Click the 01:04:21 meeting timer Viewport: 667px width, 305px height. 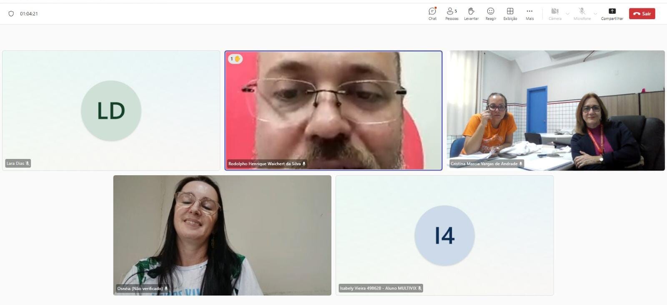click(x=29, y=14)
